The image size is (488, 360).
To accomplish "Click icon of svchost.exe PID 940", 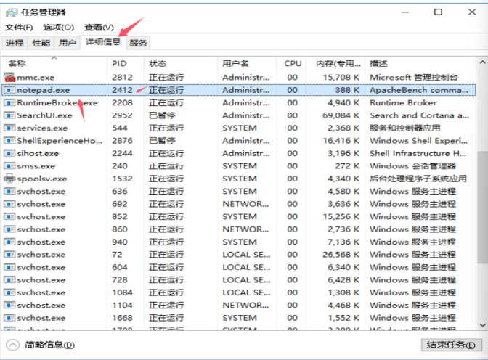I will point(9,242).
